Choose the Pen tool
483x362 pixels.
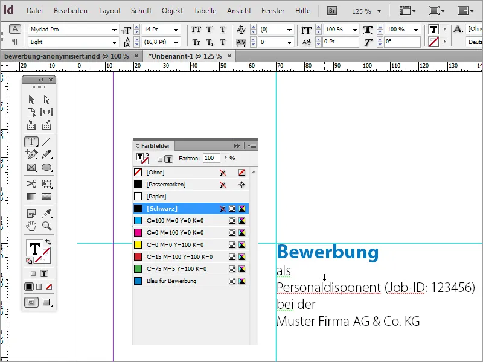(33, 153)
